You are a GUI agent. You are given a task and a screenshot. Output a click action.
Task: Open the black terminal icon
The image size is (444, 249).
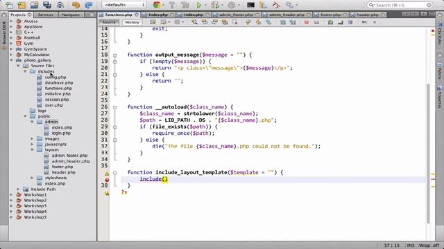(x=250, y=5)
